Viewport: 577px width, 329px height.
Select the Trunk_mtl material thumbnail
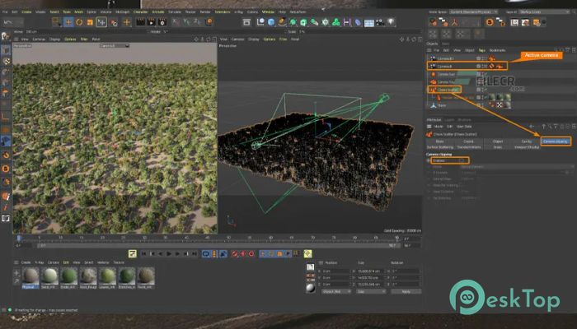point(146,277)
